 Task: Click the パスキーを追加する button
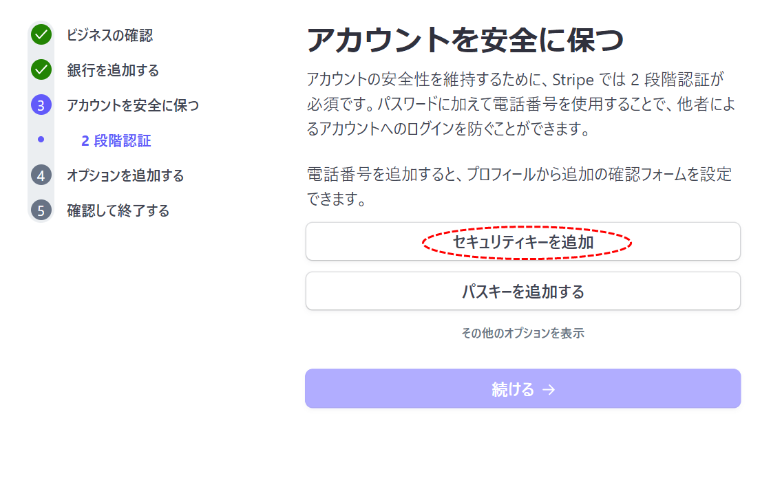pos(522,292)
